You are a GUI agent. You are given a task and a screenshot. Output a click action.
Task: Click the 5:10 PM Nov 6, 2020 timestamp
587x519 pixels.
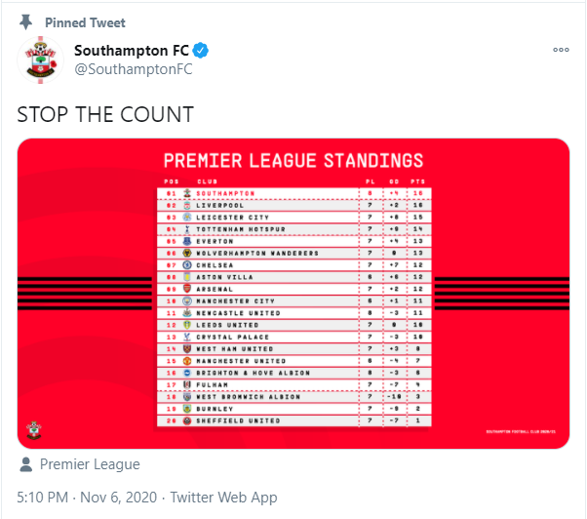tap(87, 498)
